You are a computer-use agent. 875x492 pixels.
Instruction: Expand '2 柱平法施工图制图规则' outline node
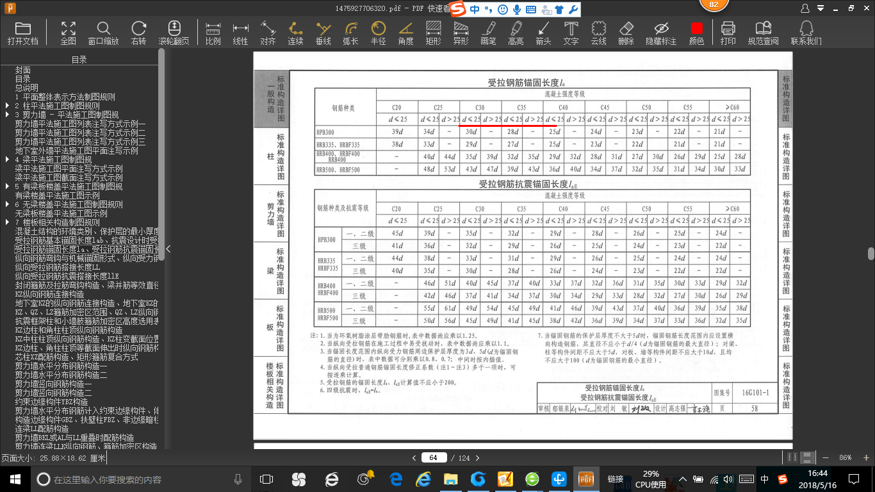point(7,106)
